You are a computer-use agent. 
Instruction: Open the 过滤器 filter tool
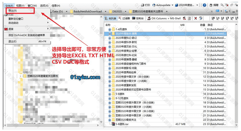(x=124, y=18)
